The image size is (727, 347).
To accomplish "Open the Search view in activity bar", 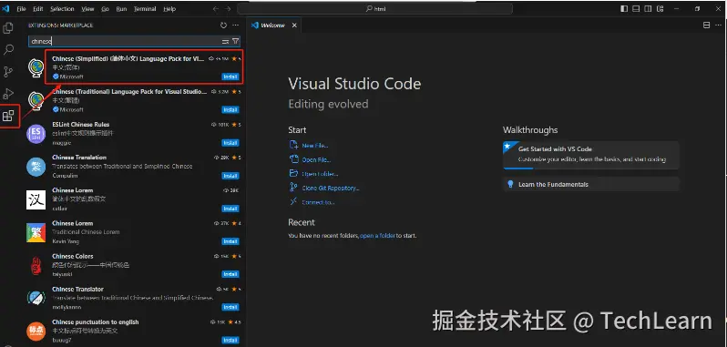I will tap(8, 49).
